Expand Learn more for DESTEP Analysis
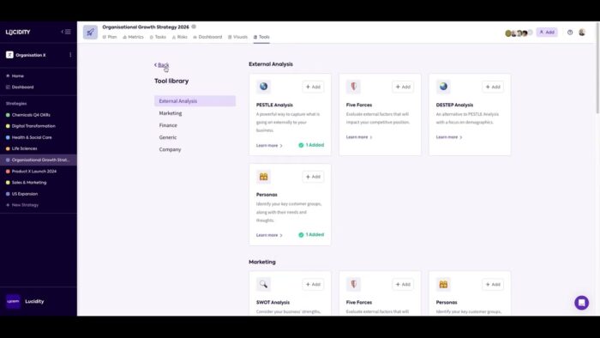The height and width of the screenshot is (338, 600). click(449, 137)
